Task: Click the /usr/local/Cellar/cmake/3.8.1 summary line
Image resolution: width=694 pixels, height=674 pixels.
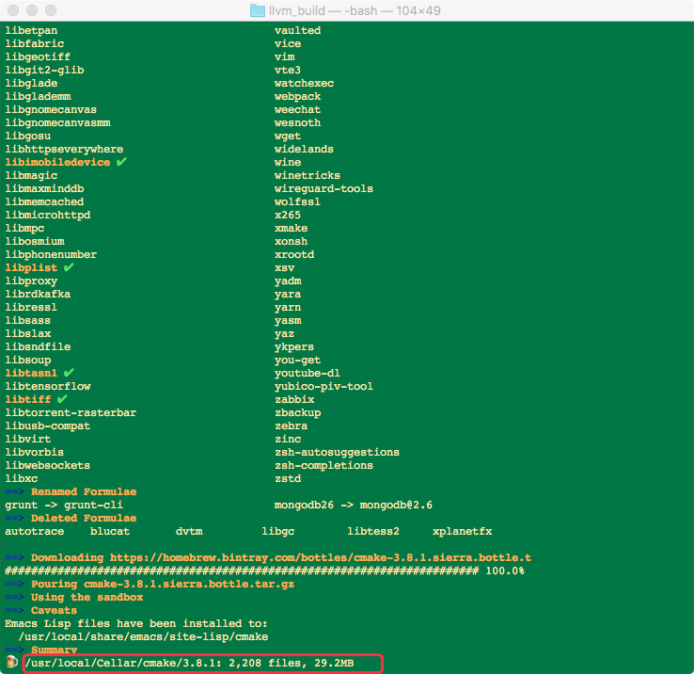Action: coord(189,663)
